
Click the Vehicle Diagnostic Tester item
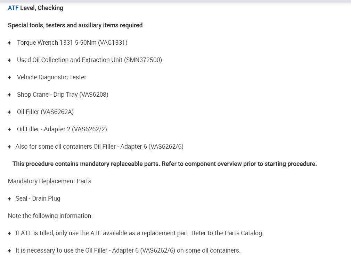click(x=51, y=77)
